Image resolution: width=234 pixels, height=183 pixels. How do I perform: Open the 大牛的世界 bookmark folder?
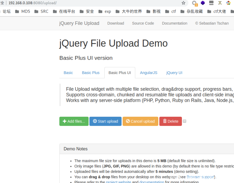coord(129,11)
